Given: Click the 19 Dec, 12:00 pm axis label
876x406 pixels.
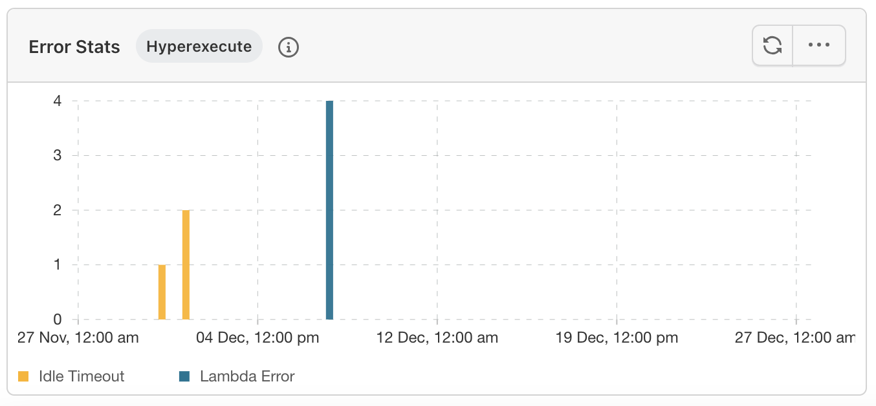Looking at the screenshot, I should pyautogui.click(x=617, y=337).
